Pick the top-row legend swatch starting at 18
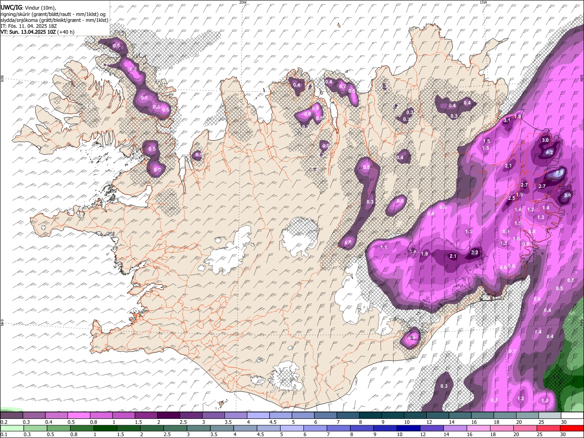This screenshot has width=584, height=438. point(505,416)
